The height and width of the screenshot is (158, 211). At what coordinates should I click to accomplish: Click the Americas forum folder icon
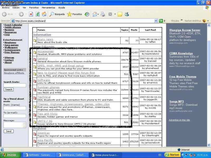click(35, 134)
